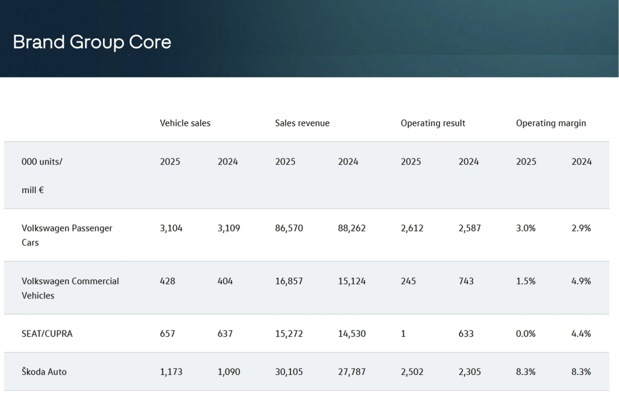Click the 3,109 vehicle sales 2024 value
Screen dimensions: 619x412
229,228
